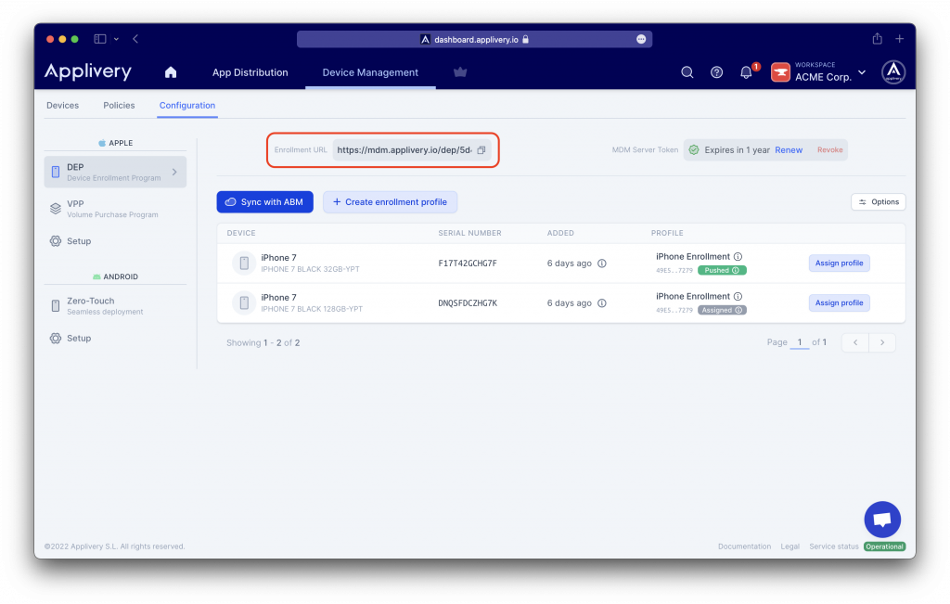Viewport: 950px width, 604px height.
Task: Open App Distribution menu
Action: (x=250, y=72)
